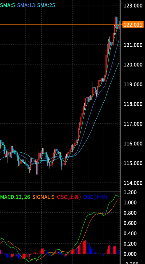
Task: Click the 114.000 price axis label
Action: click(x=133, y=183)
